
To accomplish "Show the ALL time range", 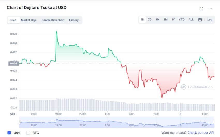I will [191, 20].
